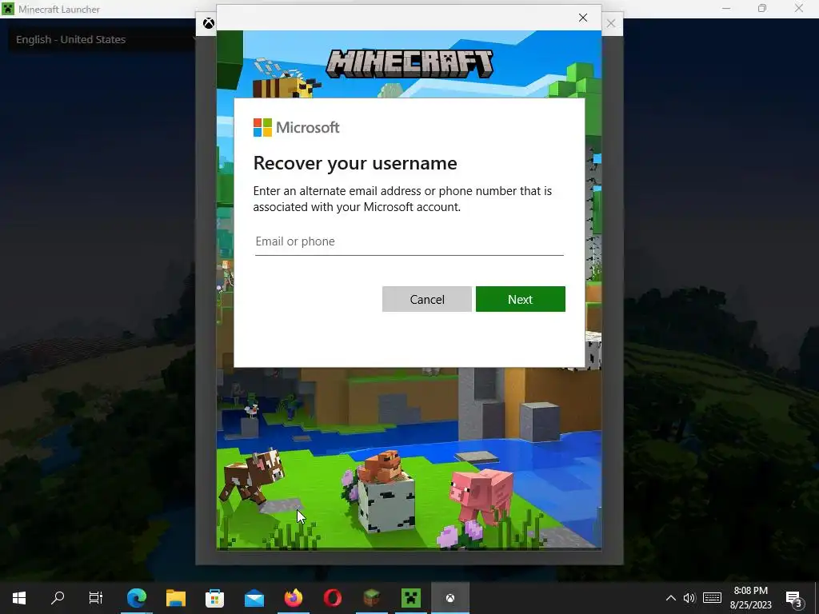
Task: Select the Xbox app in taskbar
Action: click(449, 598)
